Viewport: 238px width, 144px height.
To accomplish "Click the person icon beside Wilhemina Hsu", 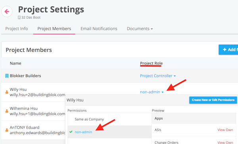I will [7, 111].
